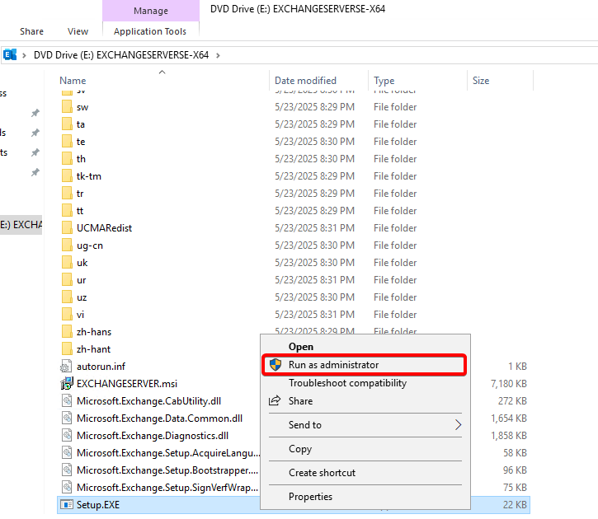Viewport: 598px width, 519px height.
Task: Click the EXCHANGESERVER.msi installer icon
Action: point(67,383)
